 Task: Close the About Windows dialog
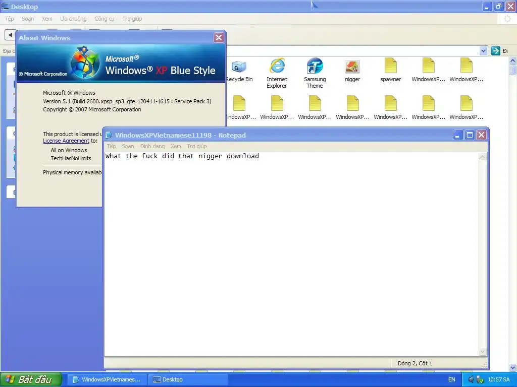click(219, 37)
